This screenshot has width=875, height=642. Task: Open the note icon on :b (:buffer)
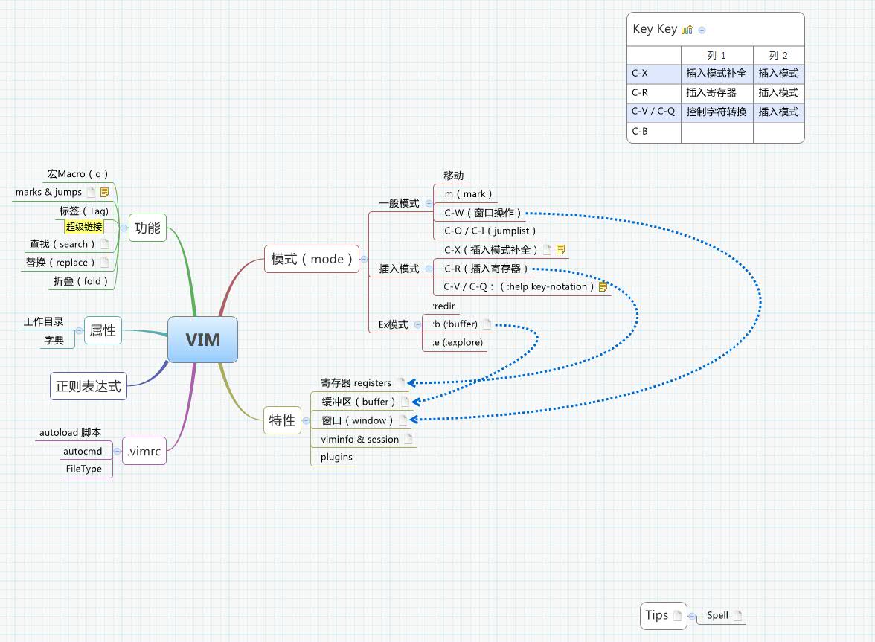[x=487, y=324]
